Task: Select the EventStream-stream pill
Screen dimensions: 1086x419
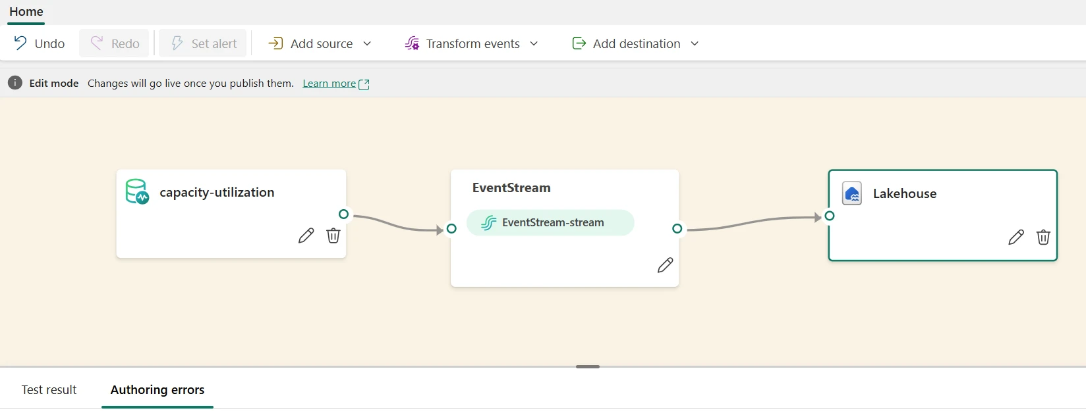Action: (550, 223)
